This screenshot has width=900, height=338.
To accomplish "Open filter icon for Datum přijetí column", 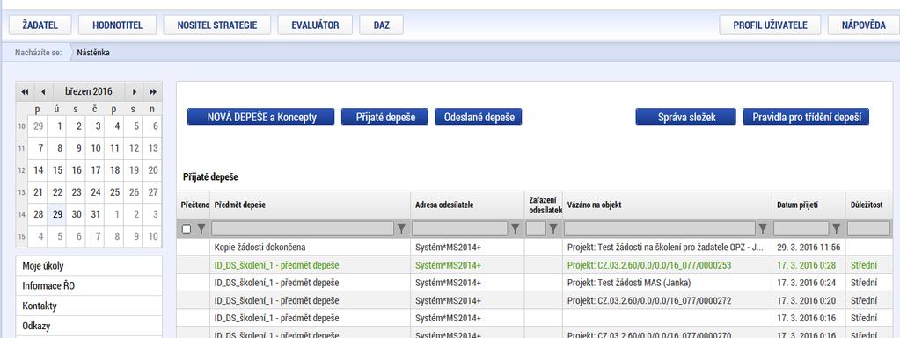I will click(837, 229).
